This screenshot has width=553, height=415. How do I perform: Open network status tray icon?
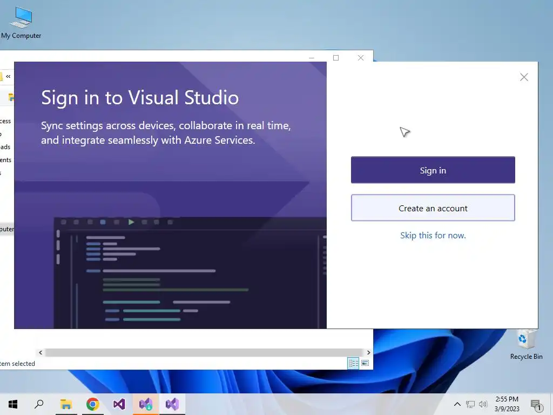pyautogui.click(x=470, y=404)
